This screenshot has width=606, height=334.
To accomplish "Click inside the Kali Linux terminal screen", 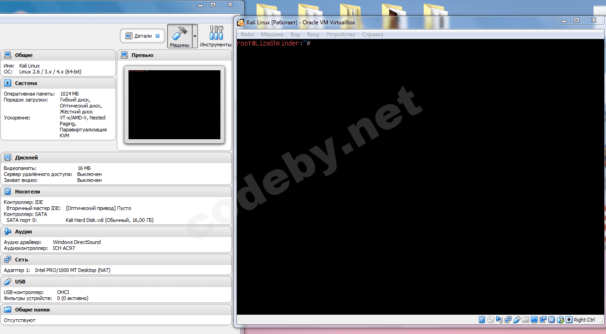I will pyautogui.click(x=420, y=177).
